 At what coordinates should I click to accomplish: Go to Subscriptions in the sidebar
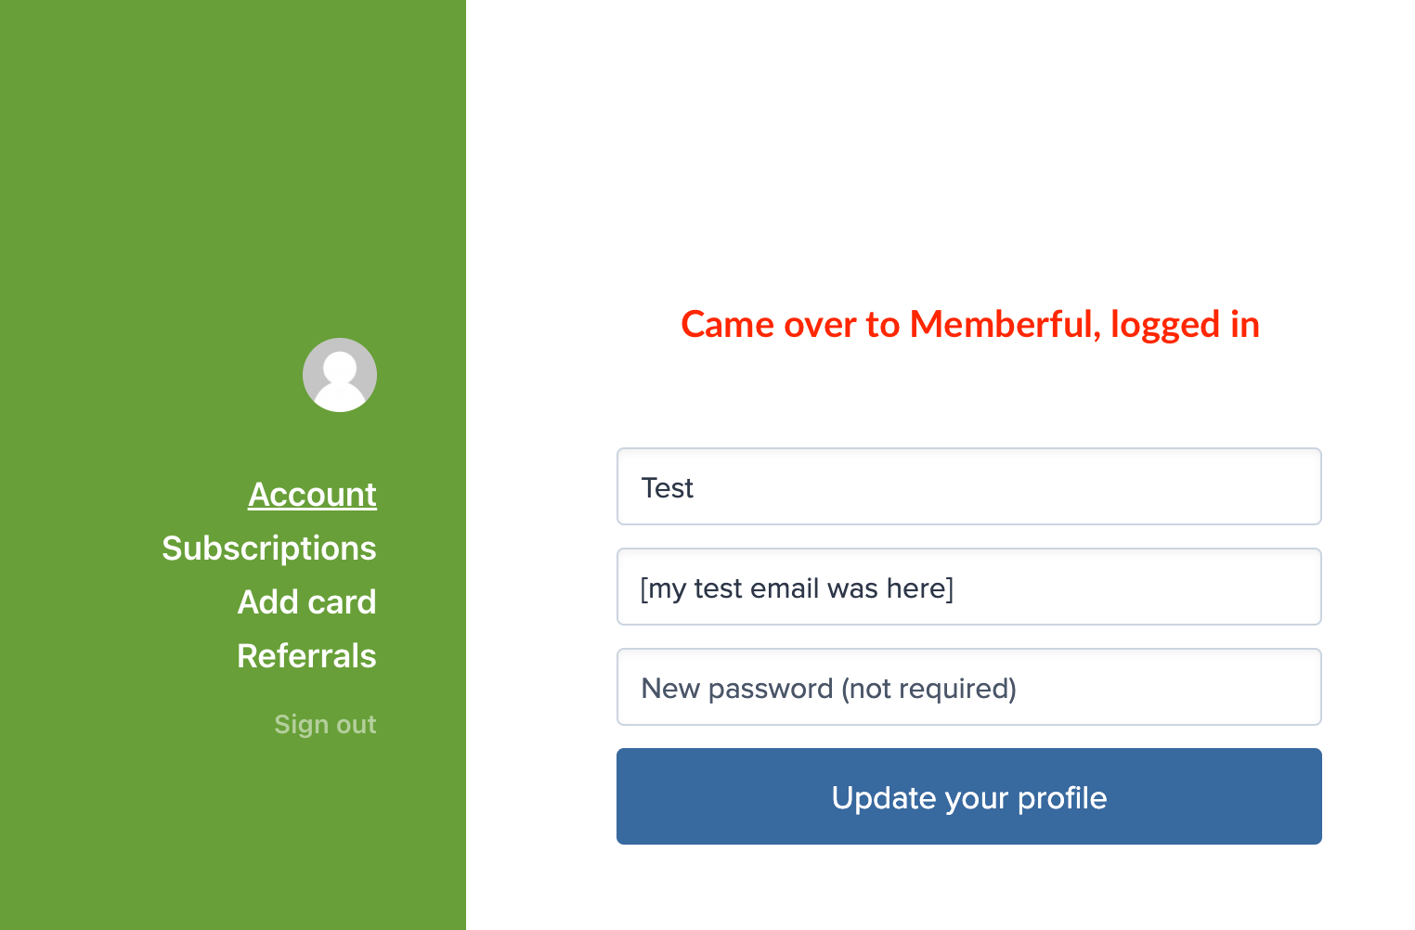click(269, 549)
